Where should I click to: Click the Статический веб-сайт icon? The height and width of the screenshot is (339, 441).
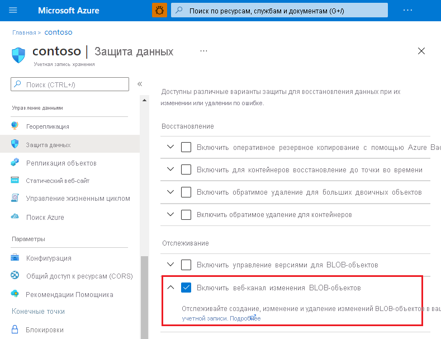tap(15, 180)
